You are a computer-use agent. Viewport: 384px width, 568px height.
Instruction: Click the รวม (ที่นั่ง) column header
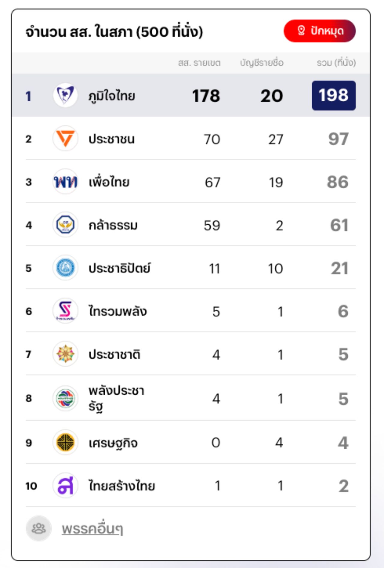(x=336, y=63)
